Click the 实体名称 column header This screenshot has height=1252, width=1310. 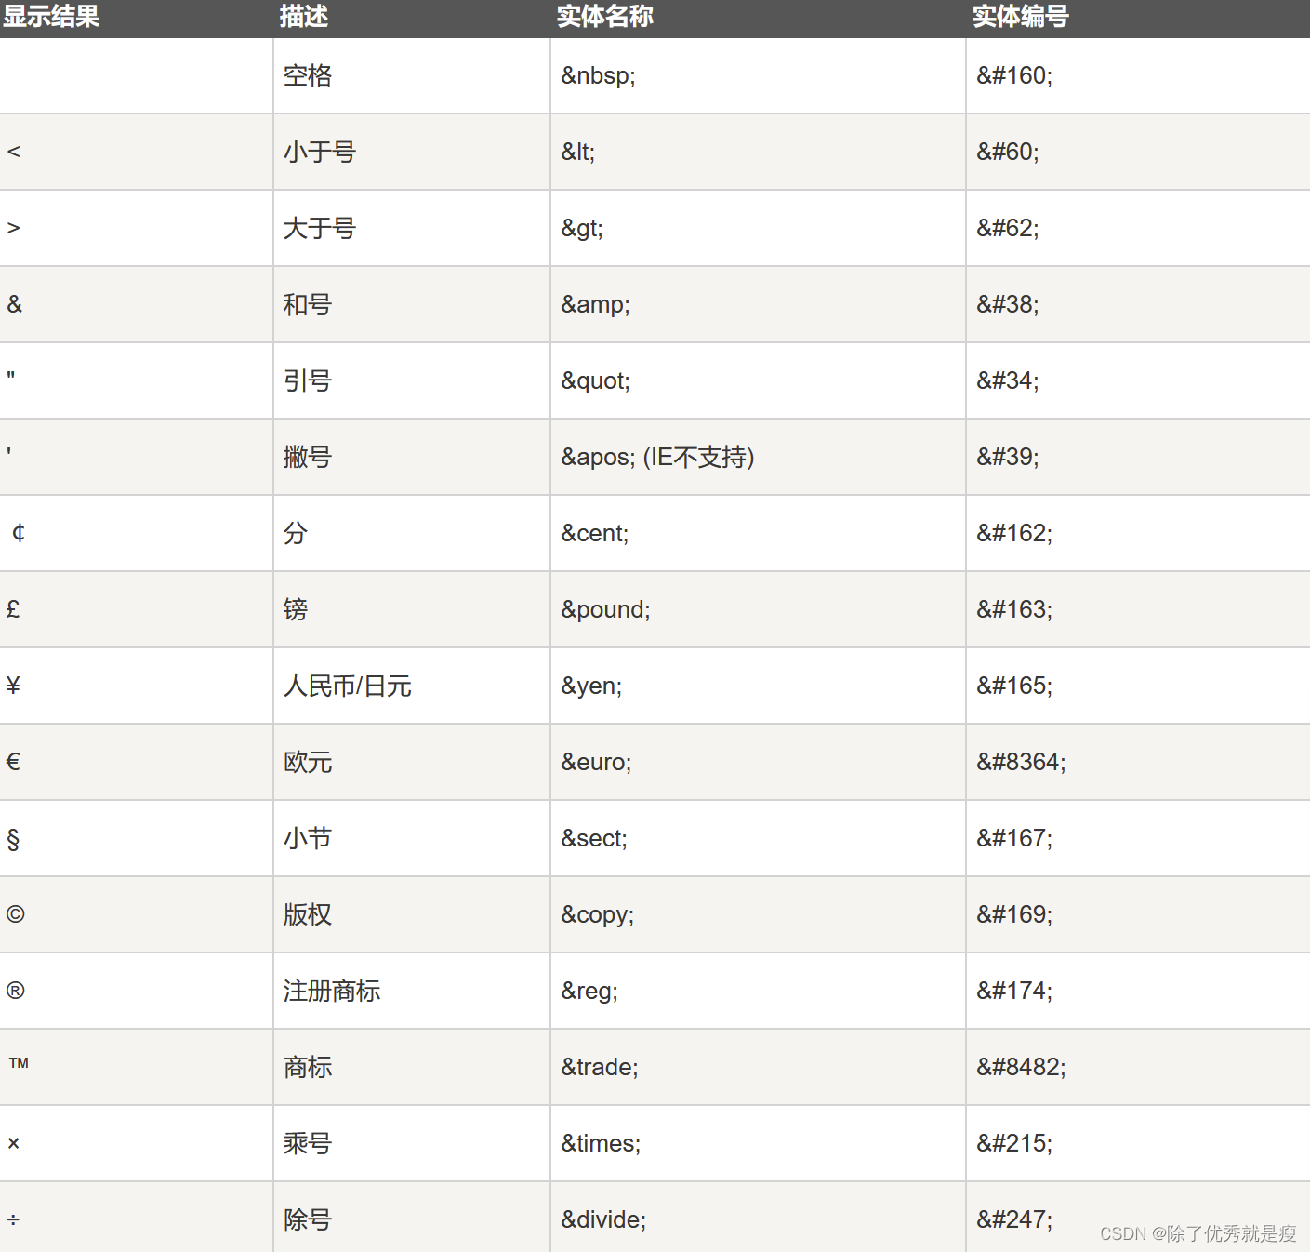[x=605, y=17]
